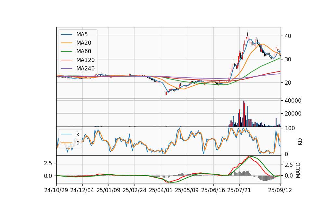312x224 pixels.
Task: Click the red MA120 legend line swatch
Action: click(x=66, y=60)
